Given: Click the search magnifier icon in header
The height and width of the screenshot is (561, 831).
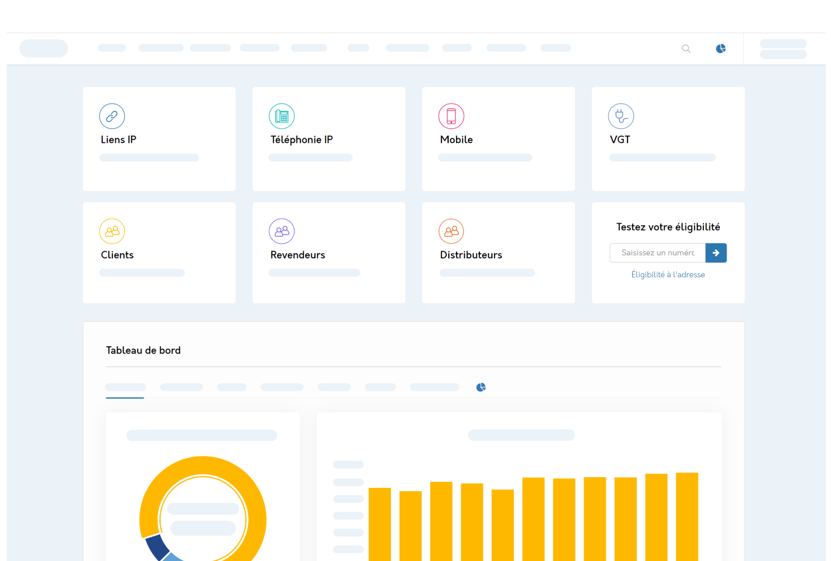Looking at the screenshot, I should pos(686,49).
